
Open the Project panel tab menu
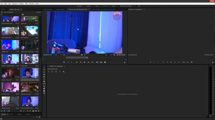[x=21, y=10]
